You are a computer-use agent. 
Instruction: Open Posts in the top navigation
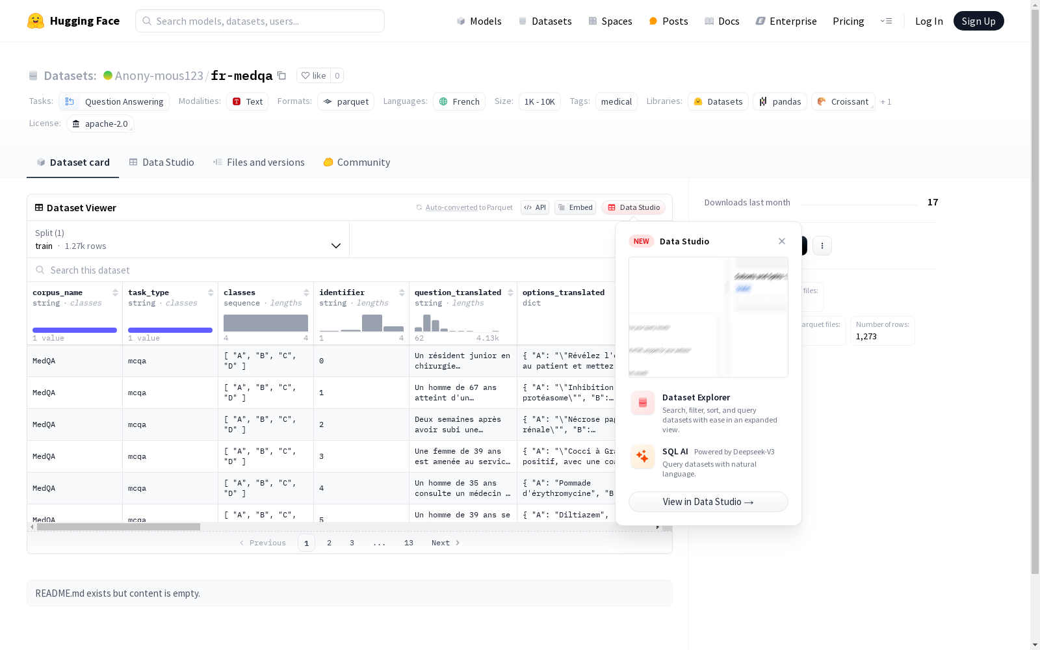(x=668, y=21)
